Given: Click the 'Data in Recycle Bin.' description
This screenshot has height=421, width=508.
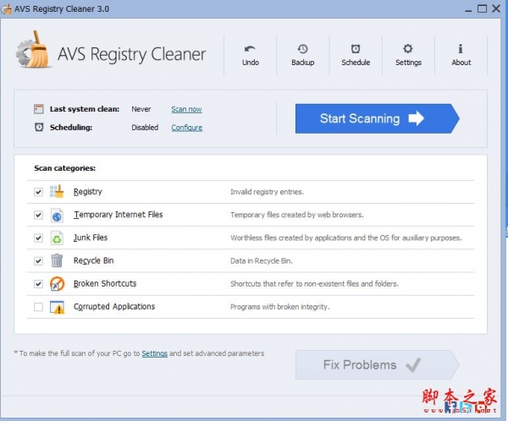Looking at the screenshot, I should [x=262, y=261].
